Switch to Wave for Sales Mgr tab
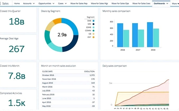Image resolution: width=179 pixels, height=111 pixels. [x=99, y=3]
